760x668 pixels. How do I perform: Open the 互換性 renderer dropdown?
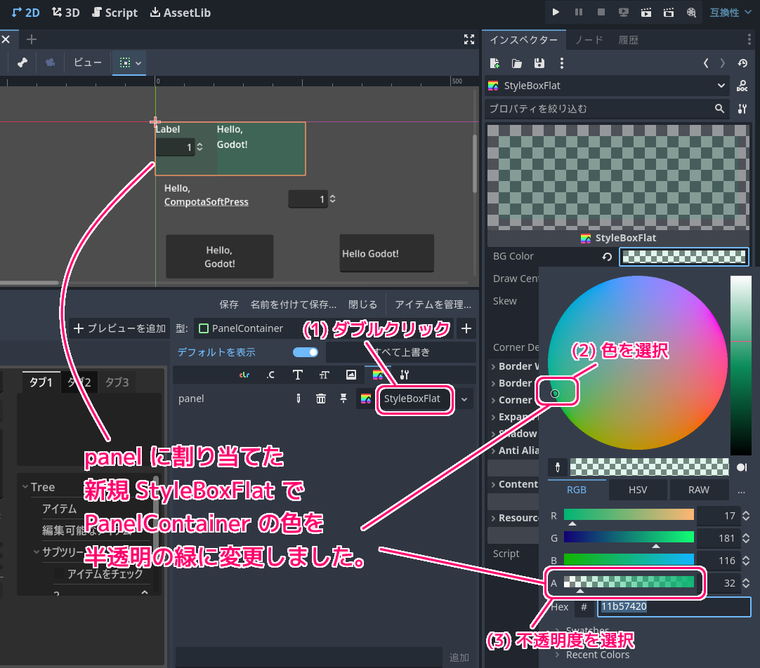[x=730, y=13]
